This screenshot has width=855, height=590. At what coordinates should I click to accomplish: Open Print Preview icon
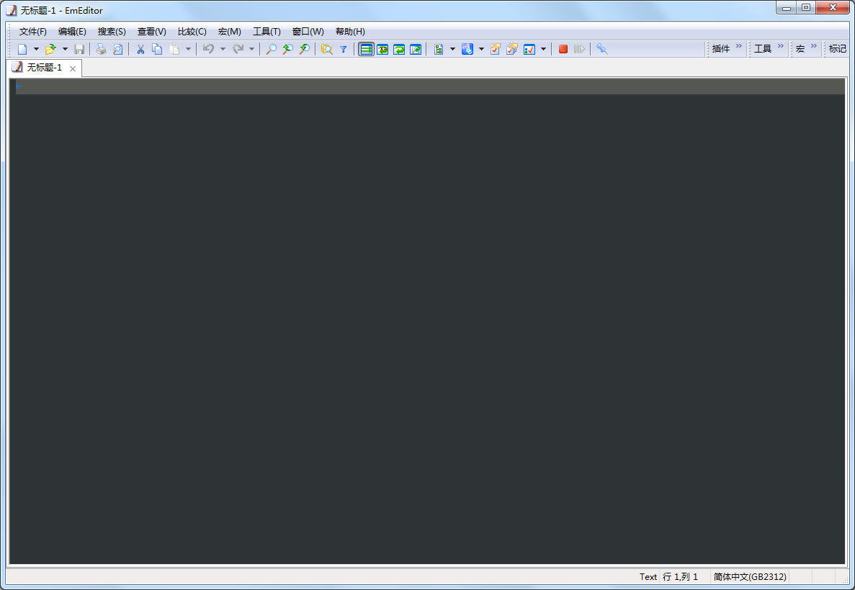117,49
